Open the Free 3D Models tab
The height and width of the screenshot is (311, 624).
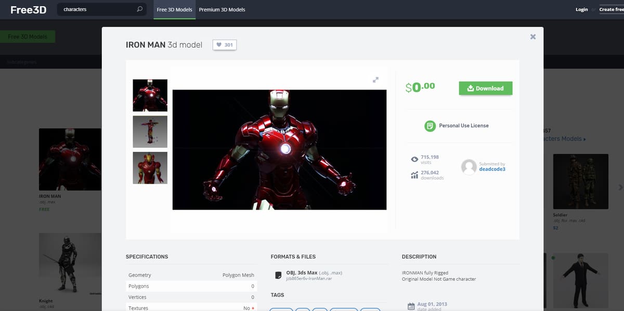coord(174,9)
